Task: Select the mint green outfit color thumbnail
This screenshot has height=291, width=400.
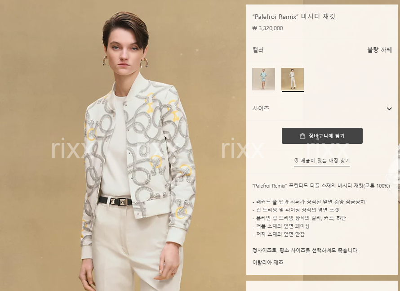Action: click(x=263, y=79)
